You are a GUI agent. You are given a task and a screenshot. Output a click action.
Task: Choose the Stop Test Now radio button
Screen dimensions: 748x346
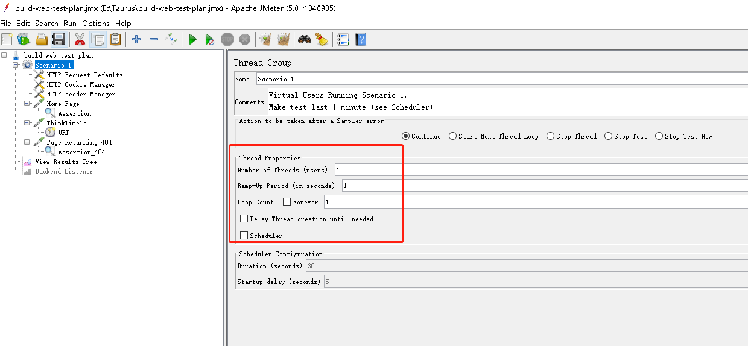point(659,136)
